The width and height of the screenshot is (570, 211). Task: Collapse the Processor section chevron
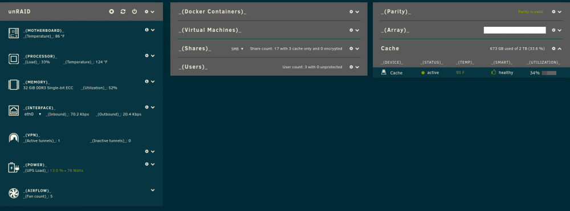(153, 56)
